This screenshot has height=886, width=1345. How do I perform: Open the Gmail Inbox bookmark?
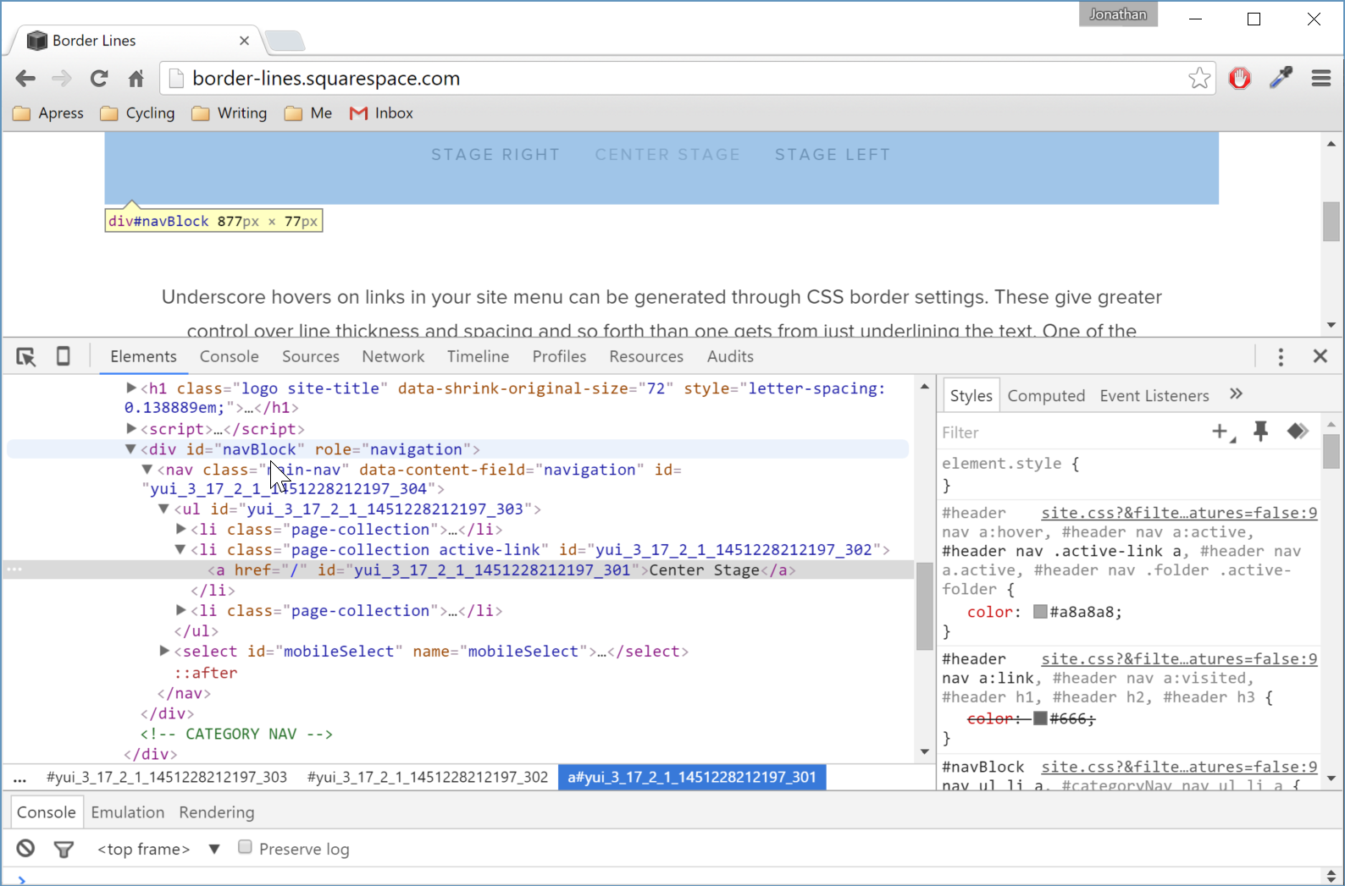coord(381,113)
